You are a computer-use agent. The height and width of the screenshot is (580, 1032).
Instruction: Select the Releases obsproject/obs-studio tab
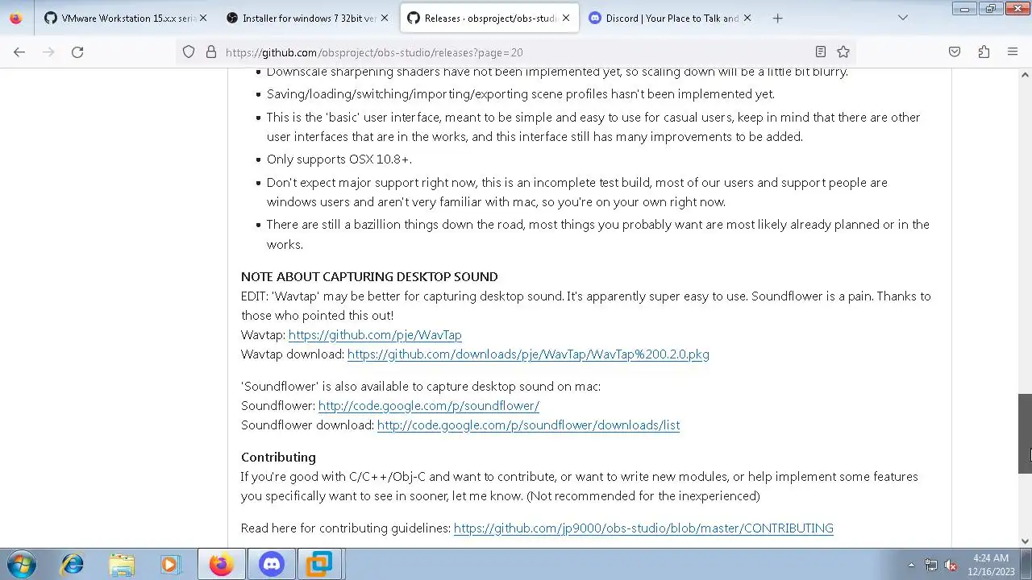pyautogui.click(x=489, y=18)
